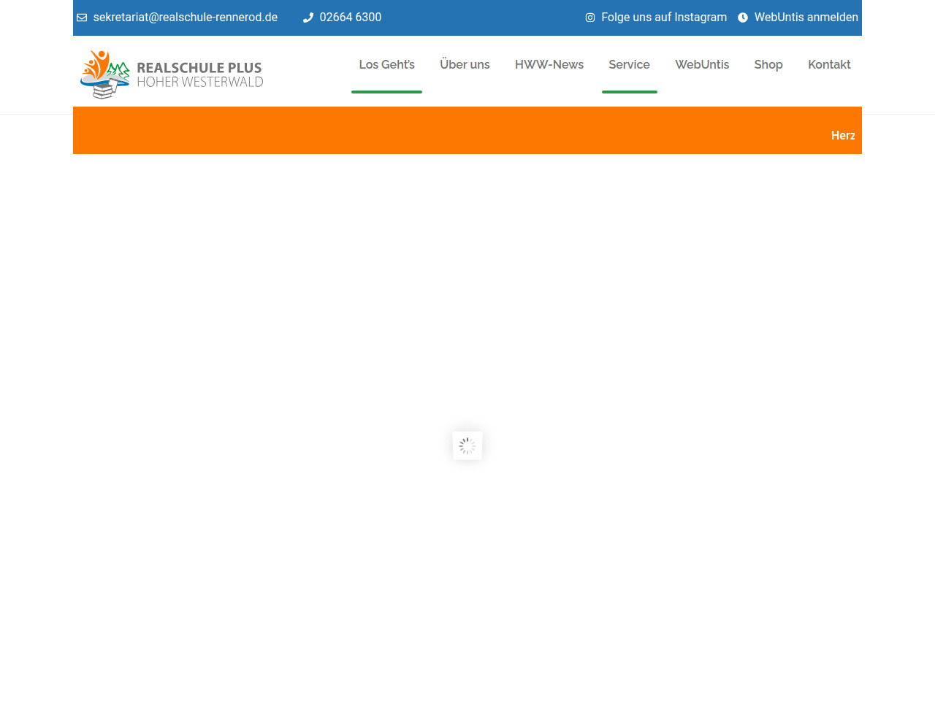Expand the Service navigation menu
Viewport: 935px width, 701px height.
(629, 64)
